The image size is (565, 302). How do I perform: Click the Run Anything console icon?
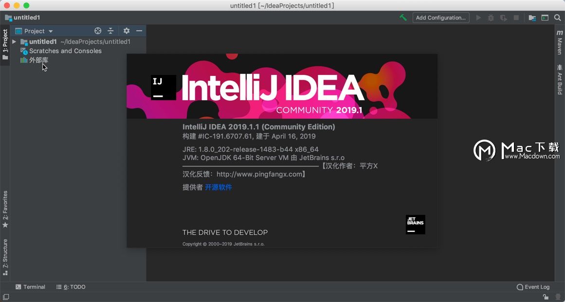tap(545, 18)
